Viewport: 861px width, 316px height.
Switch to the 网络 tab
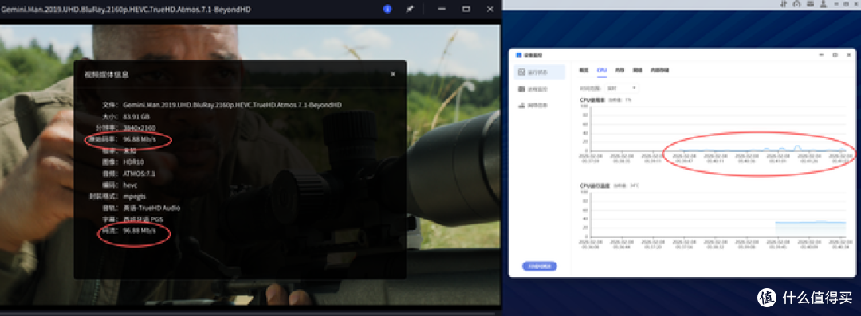pyautogui.click(x=637, y=71)
